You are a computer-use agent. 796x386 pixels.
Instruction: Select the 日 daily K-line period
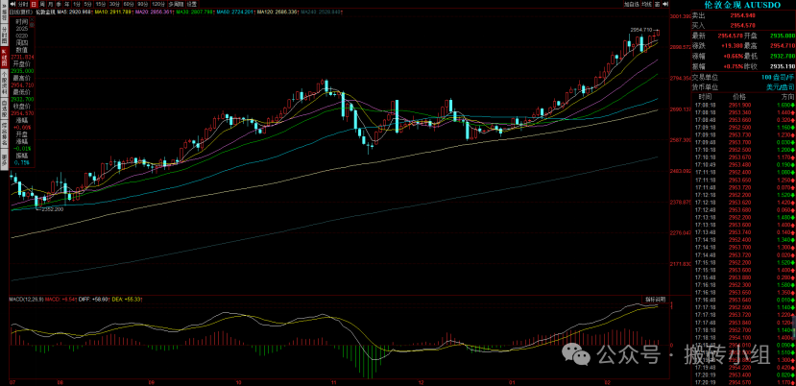click(34, 4)
